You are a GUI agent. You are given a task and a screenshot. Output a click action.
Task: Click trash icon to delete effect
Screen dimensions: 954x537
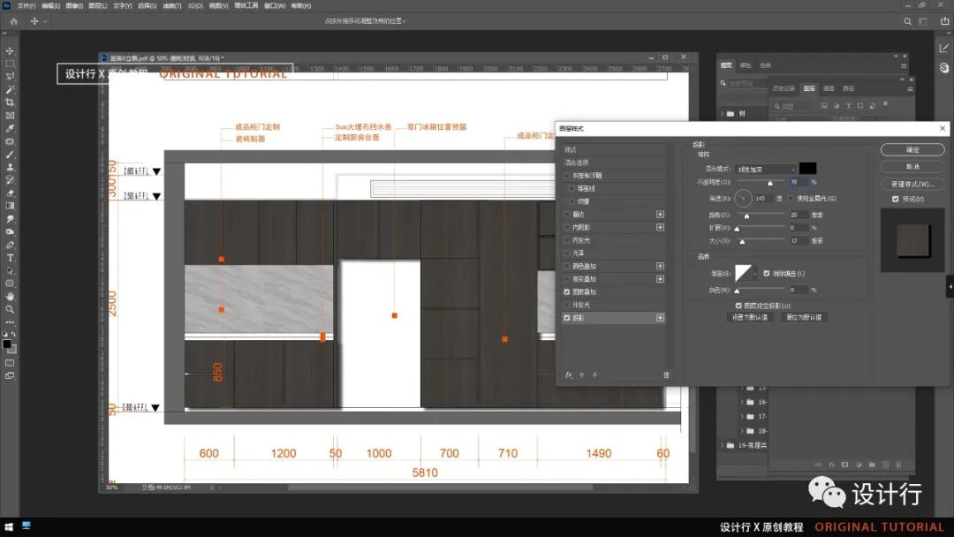[x=666, y=375]
